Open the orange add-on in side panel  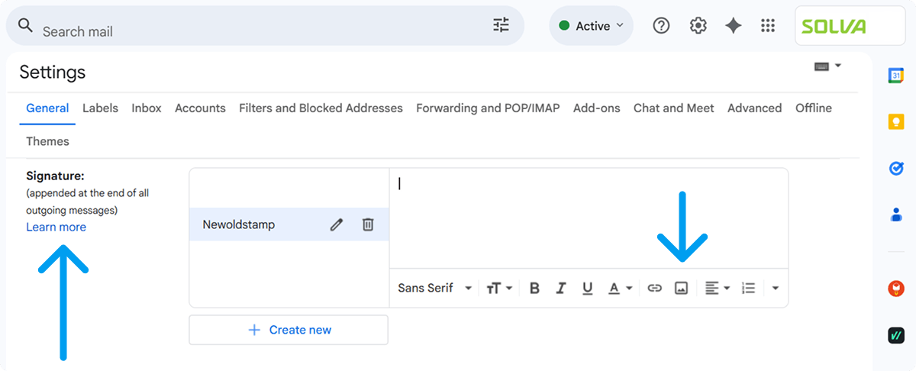[x=896, y=289]
